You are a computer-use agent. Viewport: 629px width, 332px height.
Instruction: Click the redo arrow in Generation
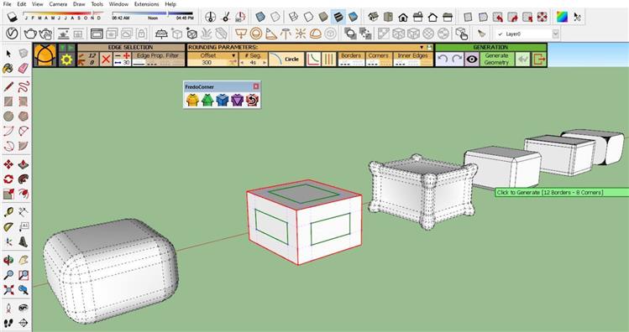tap(458, 60)
